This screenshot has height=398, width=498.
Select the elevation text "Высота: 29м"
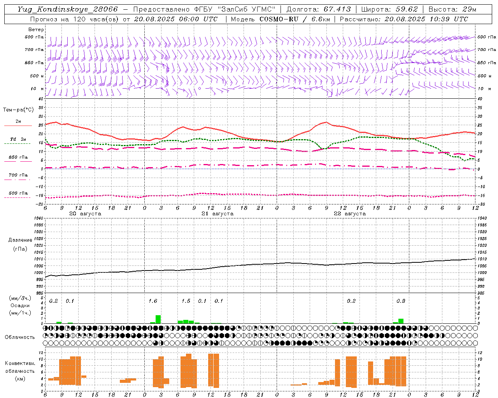452,9
